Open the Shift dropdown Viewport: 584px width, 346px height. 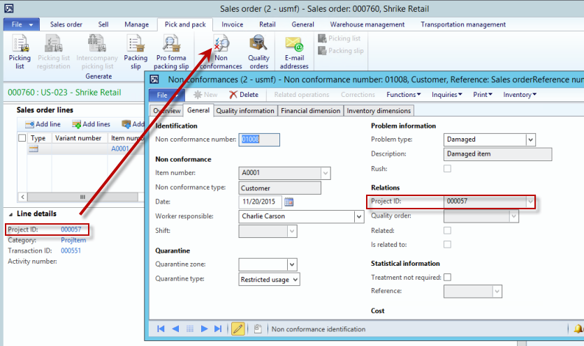(292, 231)
